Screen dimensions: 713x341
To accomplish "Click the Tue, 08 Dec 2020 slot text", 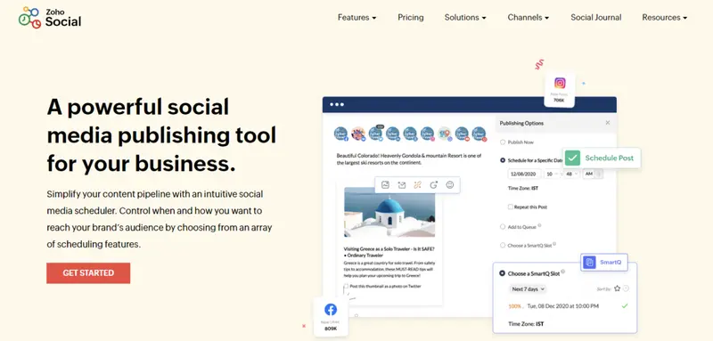I will pyautogui.click(x=563, y=306).
